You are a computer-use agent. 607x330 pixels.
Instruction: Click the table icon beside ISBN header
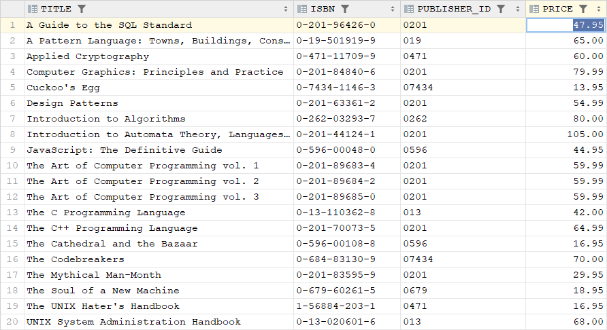pos(302,9)
